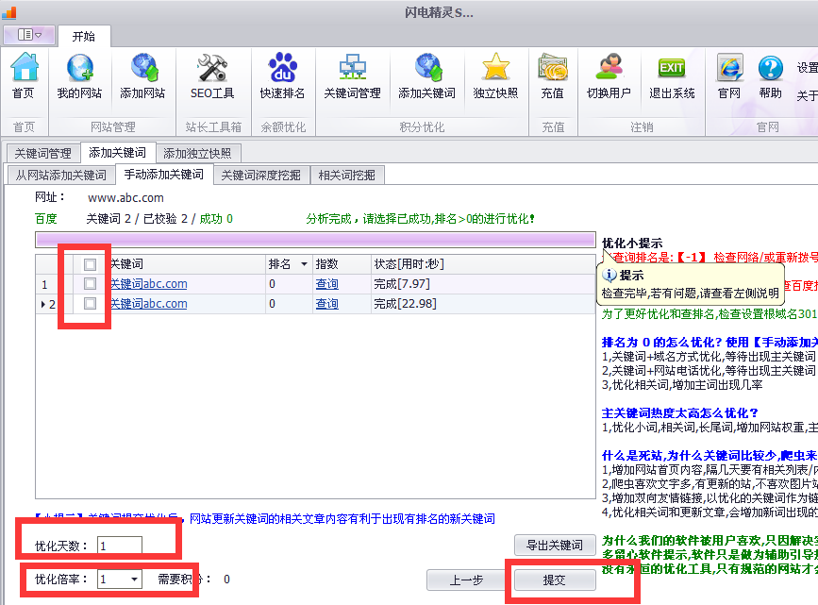Click the 优化天数 input field
The height and width of the screenshot is (605, 818).
(119, 546)
